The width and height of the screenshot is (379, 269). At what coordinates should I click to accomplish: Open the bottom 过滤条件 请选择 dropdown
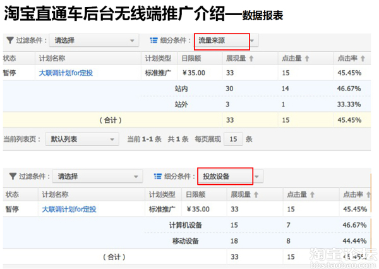tap(97, 176)
